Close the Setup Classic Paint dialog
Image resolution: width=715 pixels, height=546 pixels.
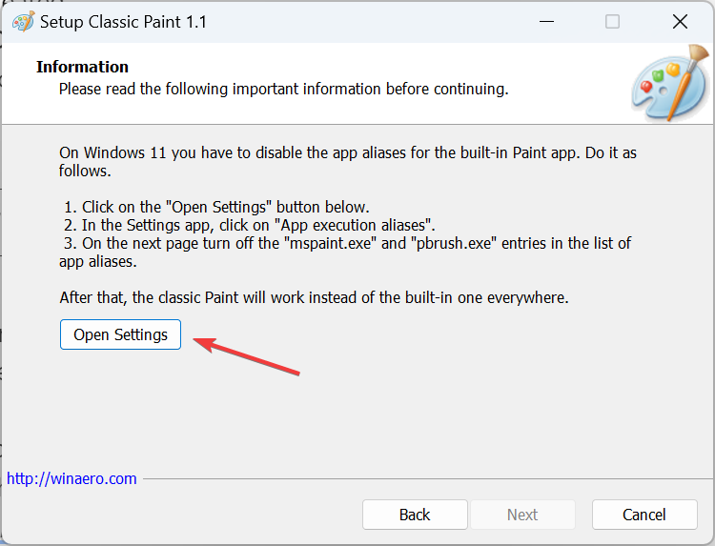(x=679, y=21)
